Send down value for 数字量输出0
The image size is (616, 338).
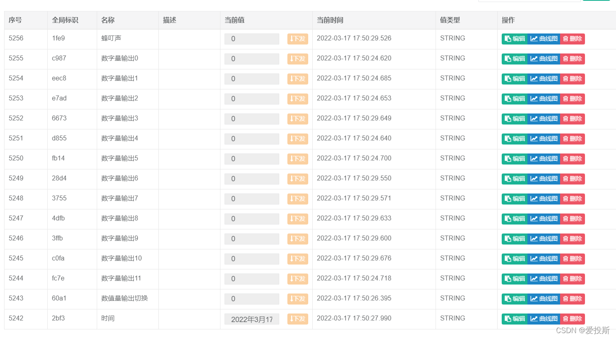pyautogui.click(x=298, y=59)
